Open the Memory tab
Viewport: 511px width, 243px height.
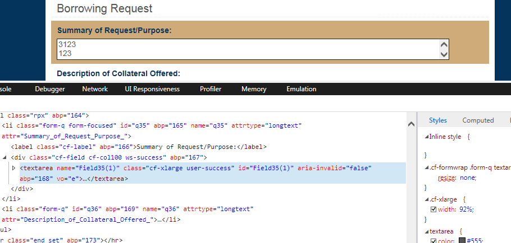[x=254, y=89]
